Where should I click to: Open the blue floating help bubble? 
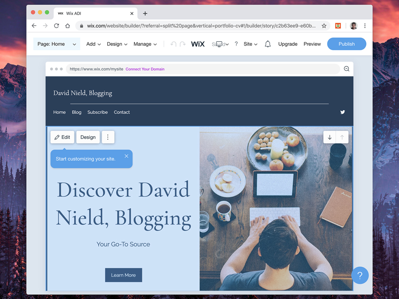(x=360, y=275)
